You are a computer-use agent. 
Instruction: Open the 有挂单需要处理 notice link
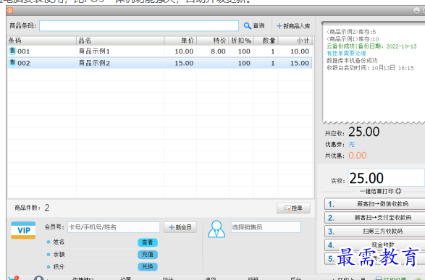(x=346, y=53)
